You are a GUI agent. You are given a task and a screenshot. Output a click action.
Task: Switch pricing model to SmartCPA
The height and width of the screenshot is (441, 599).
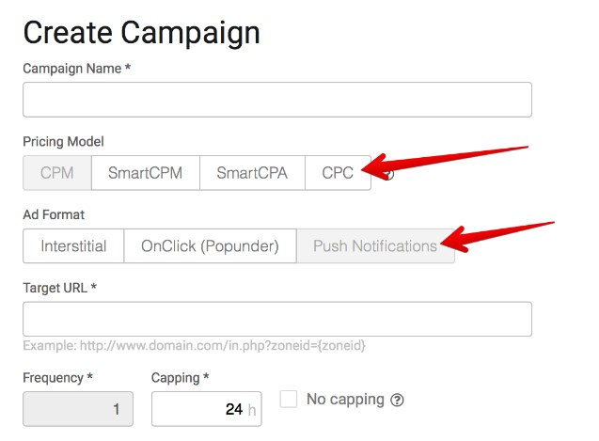252,173
